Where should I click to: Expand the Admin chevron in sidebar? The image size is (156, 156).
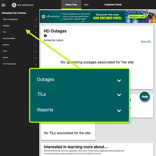tap(36, 58)
